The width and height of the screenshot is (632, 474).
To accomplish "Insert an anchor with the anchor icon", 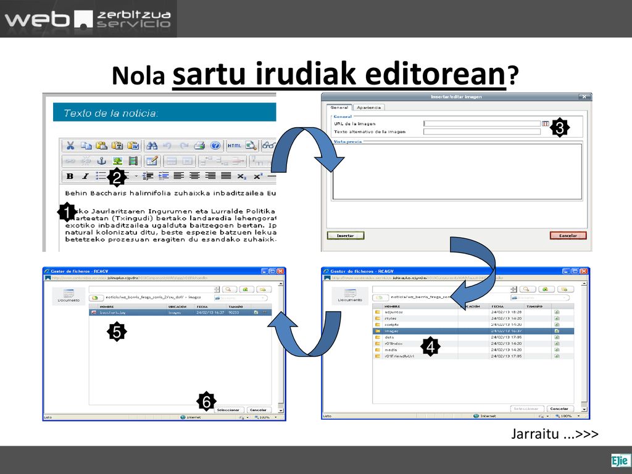I will click(x=102, y=161).
